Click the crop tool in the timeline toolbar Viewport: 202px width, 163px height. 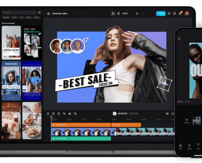64,114
